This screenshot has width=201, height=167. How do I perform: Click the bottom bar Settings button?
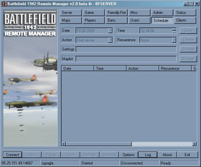pyautogui.click(x=109, y=155)
